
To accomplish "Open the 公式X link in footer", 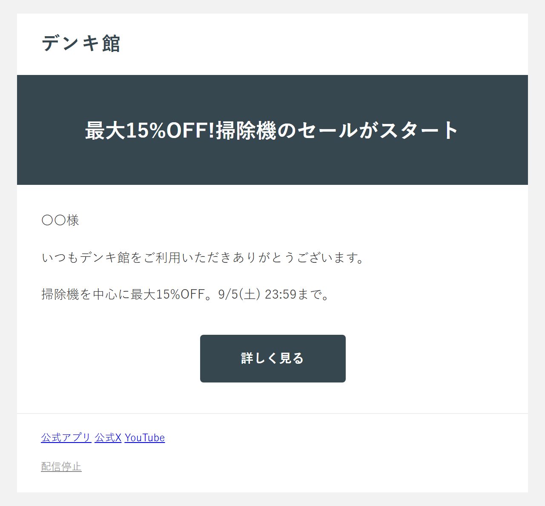I will (108, 437).
